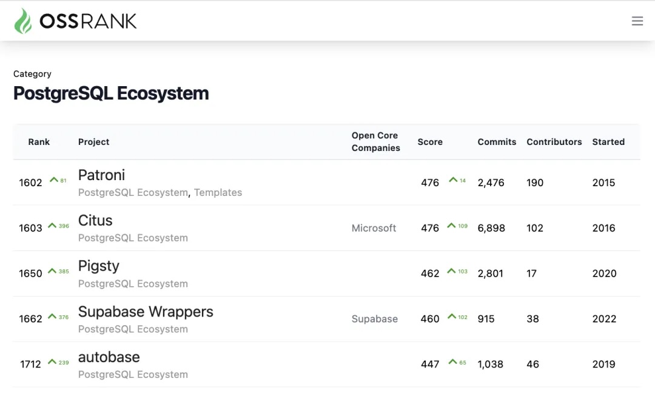Click the Score column header
Image resolution: width=655 pixels, height=393 pixels.
[x=430, y=142]
